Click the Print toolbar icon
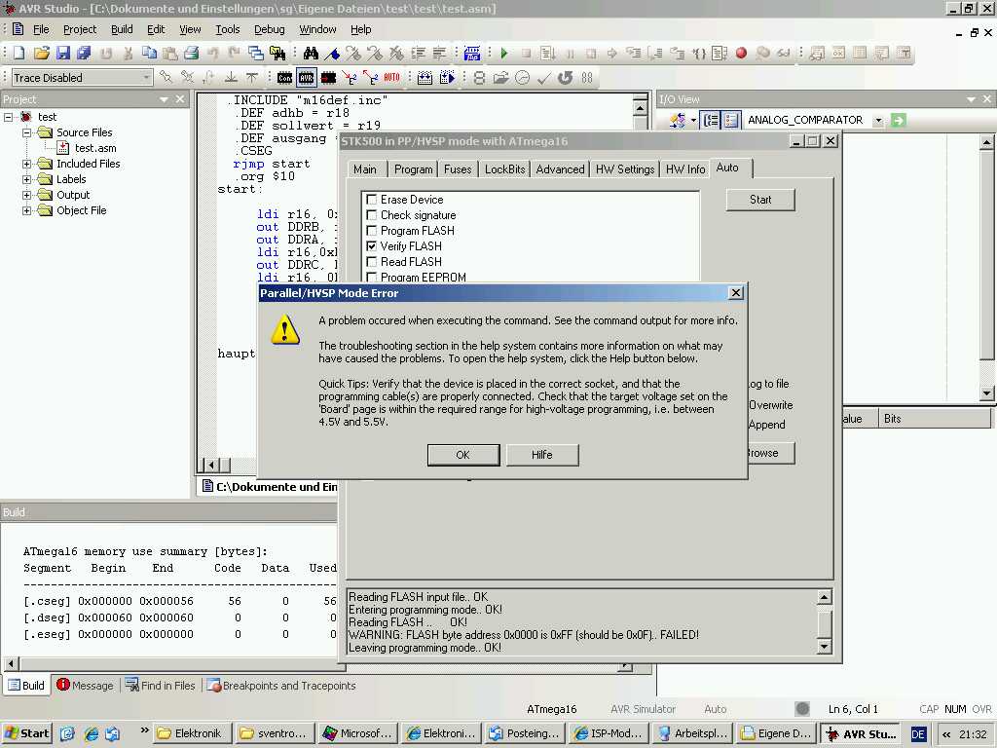This screenshot has height=748, width=997. [x=192, y=54]
